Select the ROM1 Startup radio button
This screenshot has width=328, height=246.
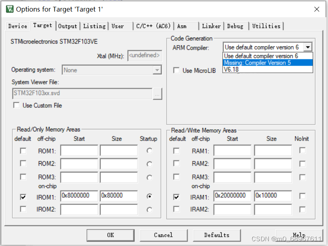[149, 151]
